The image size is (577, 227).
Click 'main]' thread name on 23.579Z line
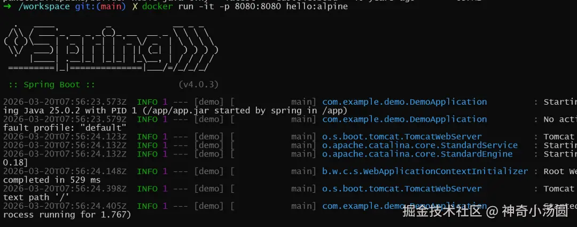tap(303, 119)
